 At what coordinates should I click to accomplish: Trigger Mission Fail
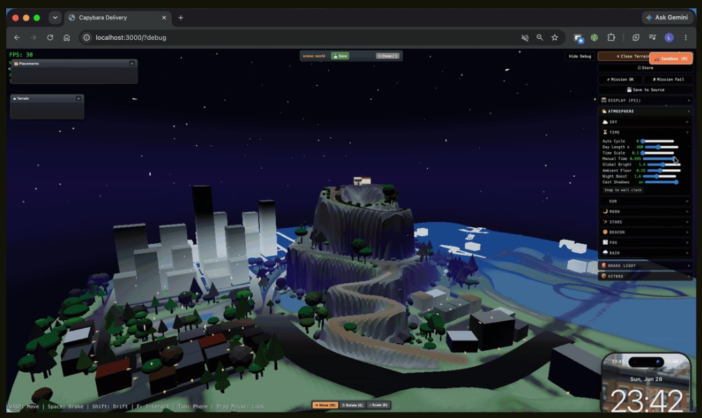point(668,79)
